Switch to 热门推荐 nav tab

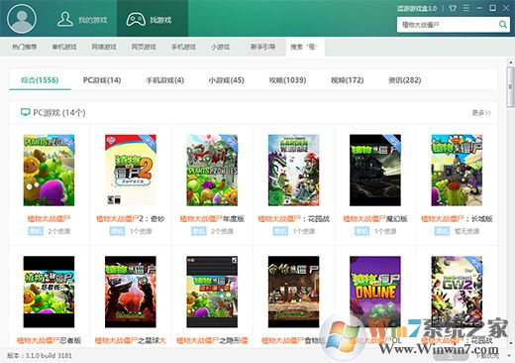(x=25, y=47)
